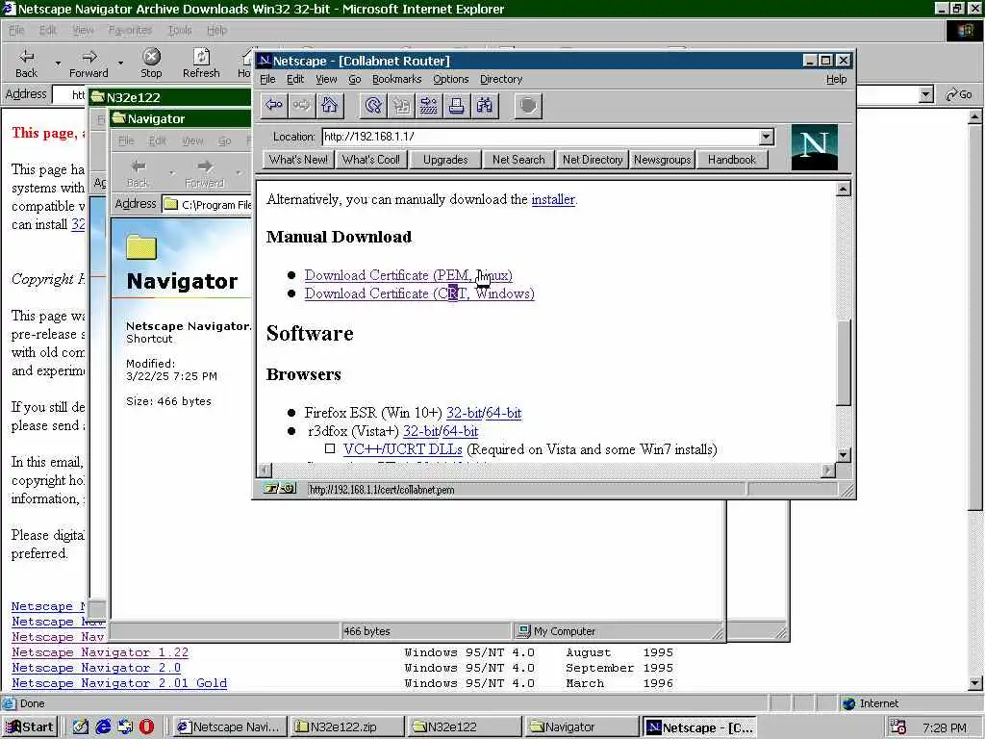
Task: Open Find using Netscape's binoculars icon
Action: pyautogui.click(x=484, y=106)
